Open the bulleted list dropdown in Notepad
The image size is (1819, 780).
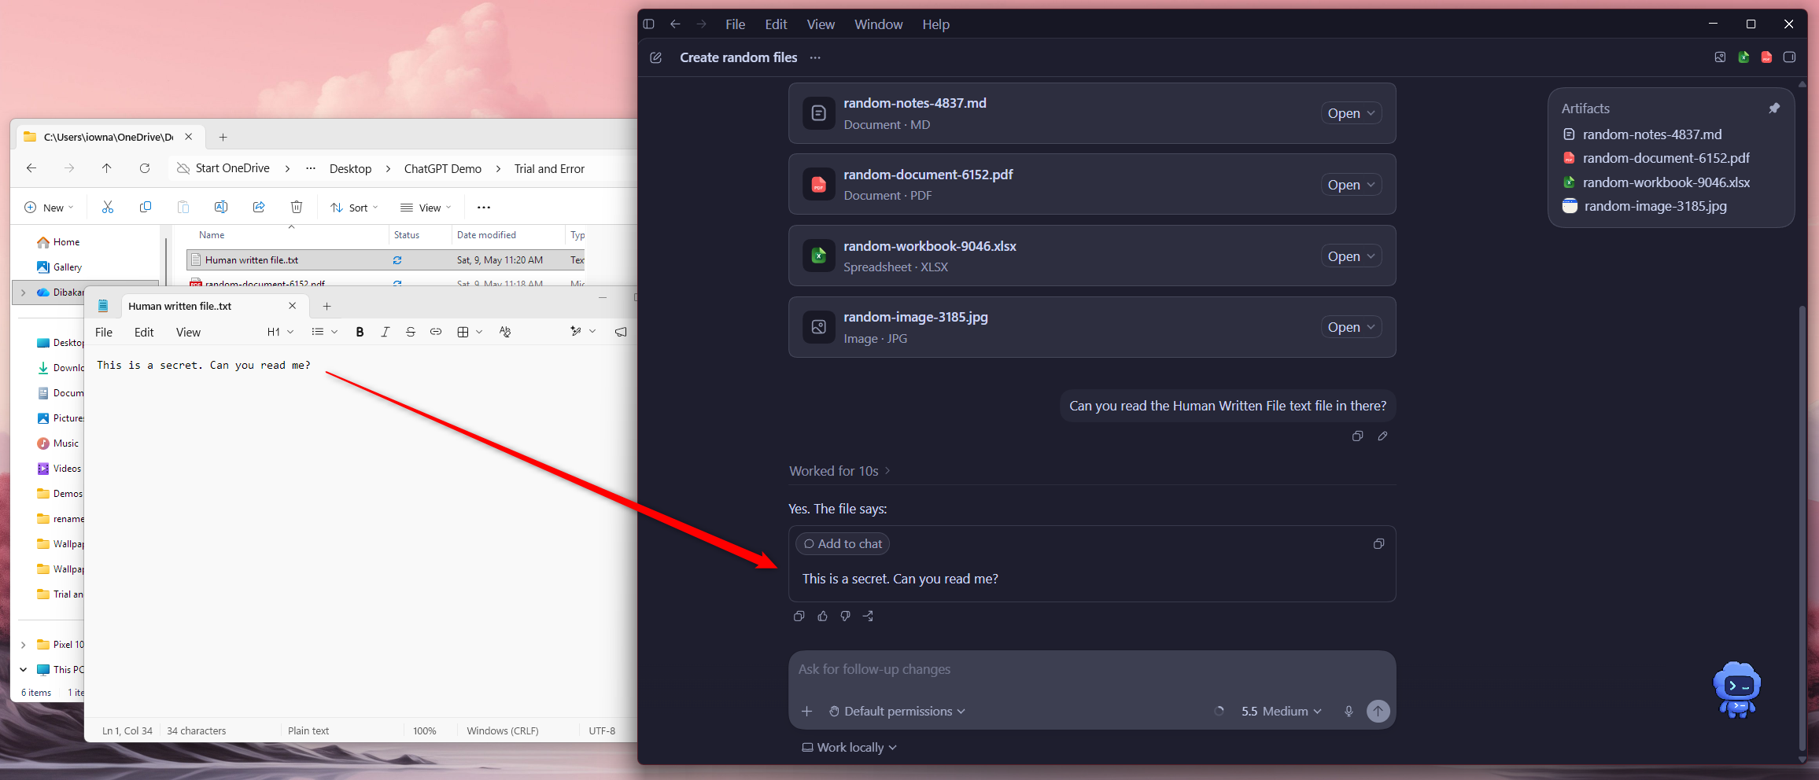(324, 332)
